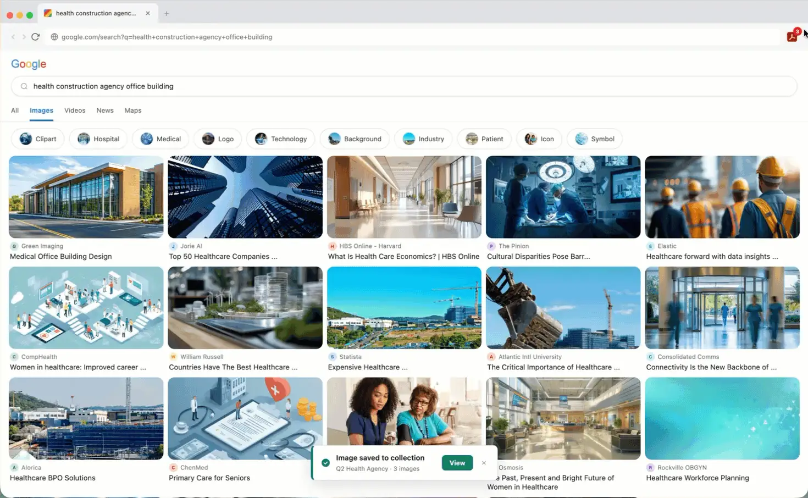Open the Rockville OBGYN teal image

[722, 418]
